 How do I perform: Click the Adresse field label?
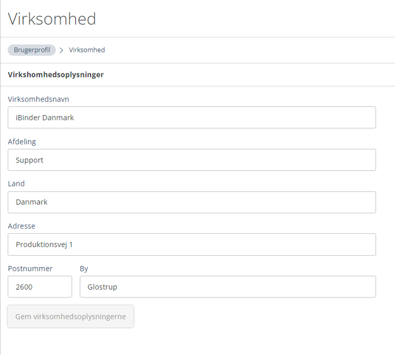coord(22,226)
